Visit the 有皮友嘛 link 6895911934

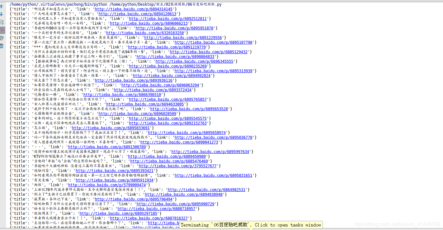click(x=115, y=180)
